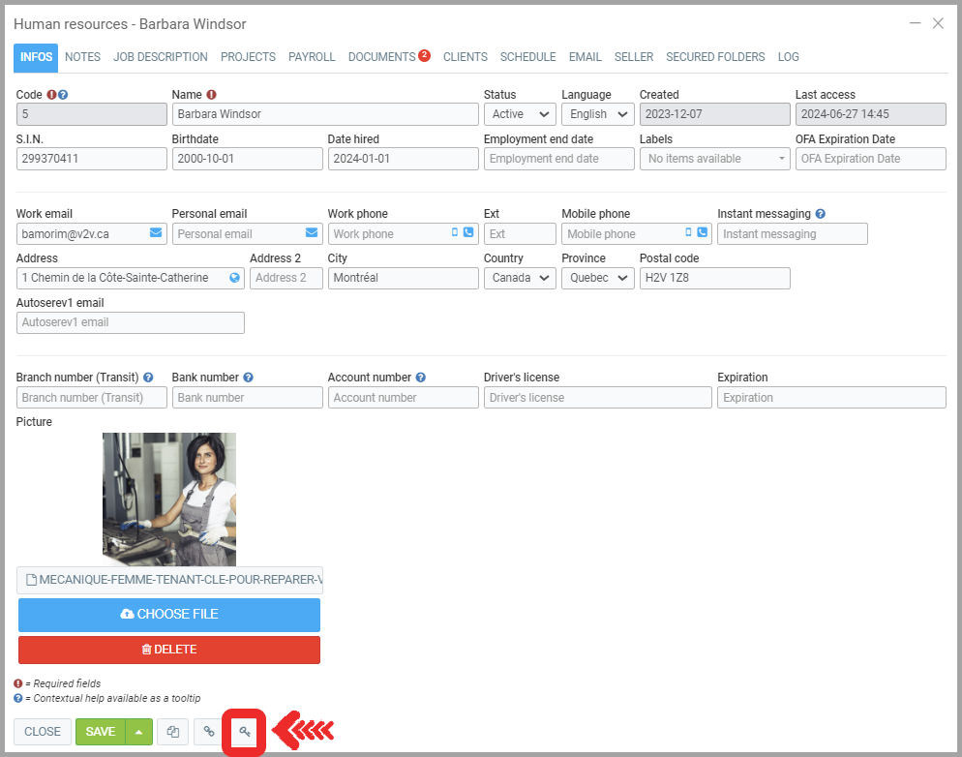Click the help icon beside Instant messaging

point(821,214)
